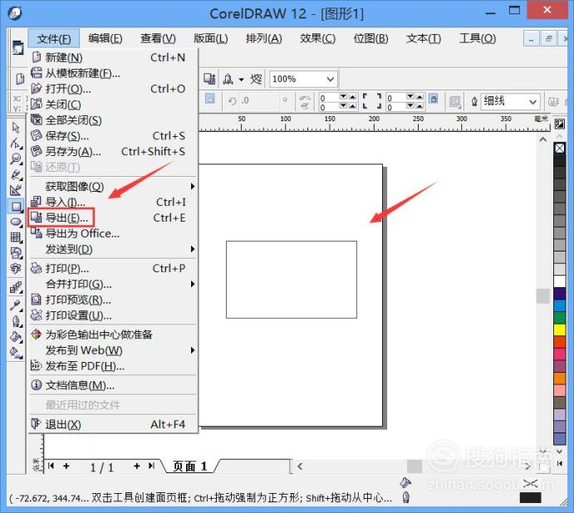This screenshot has height=513, width=574.
Task: Choose 新建(N) from the File menu
Action: (114, 57)
